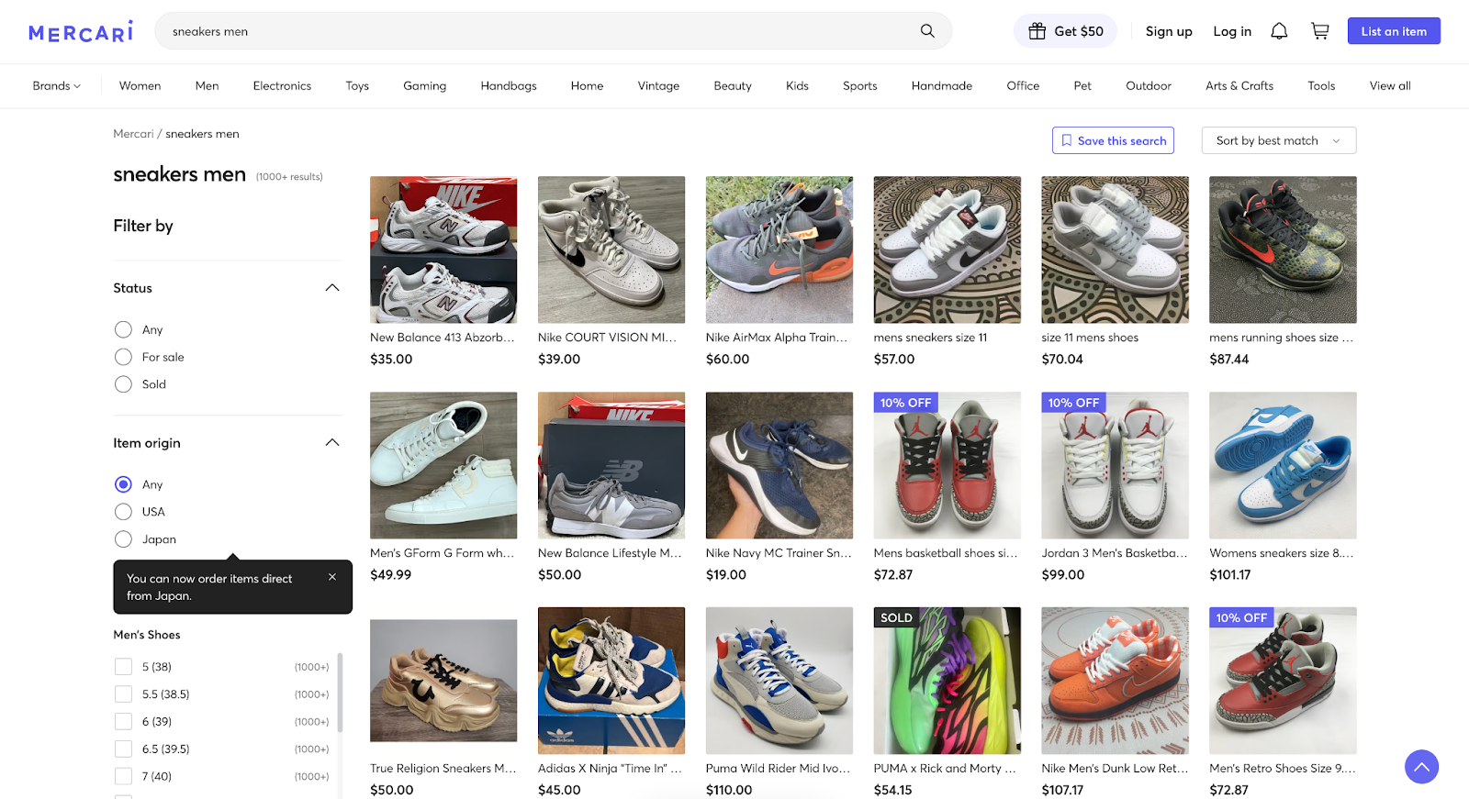The height and width of the screenshot is (799, 1469).
Task: Check size 7 (40) checkbox
Action: [123, 777]
